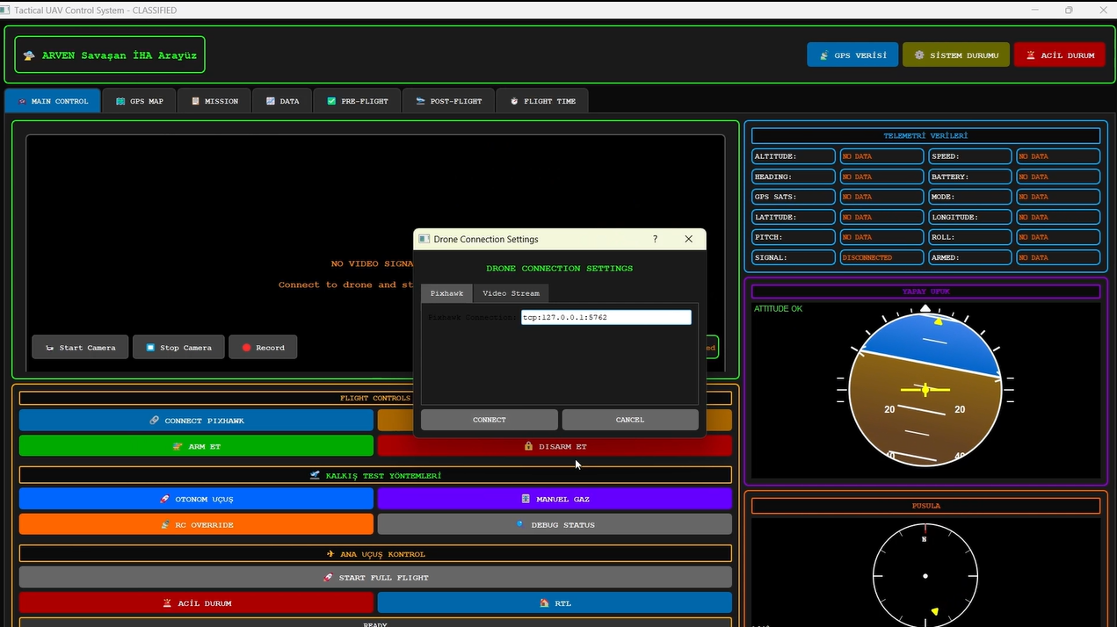Click the GPS VERİSİ button
Viewport: 1117px width, 627px height.
click(852, 54)
